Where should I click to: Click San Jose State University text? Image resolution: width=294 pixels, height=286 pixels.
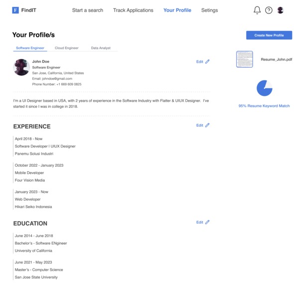pyautogui.click(x=36, y=277)
